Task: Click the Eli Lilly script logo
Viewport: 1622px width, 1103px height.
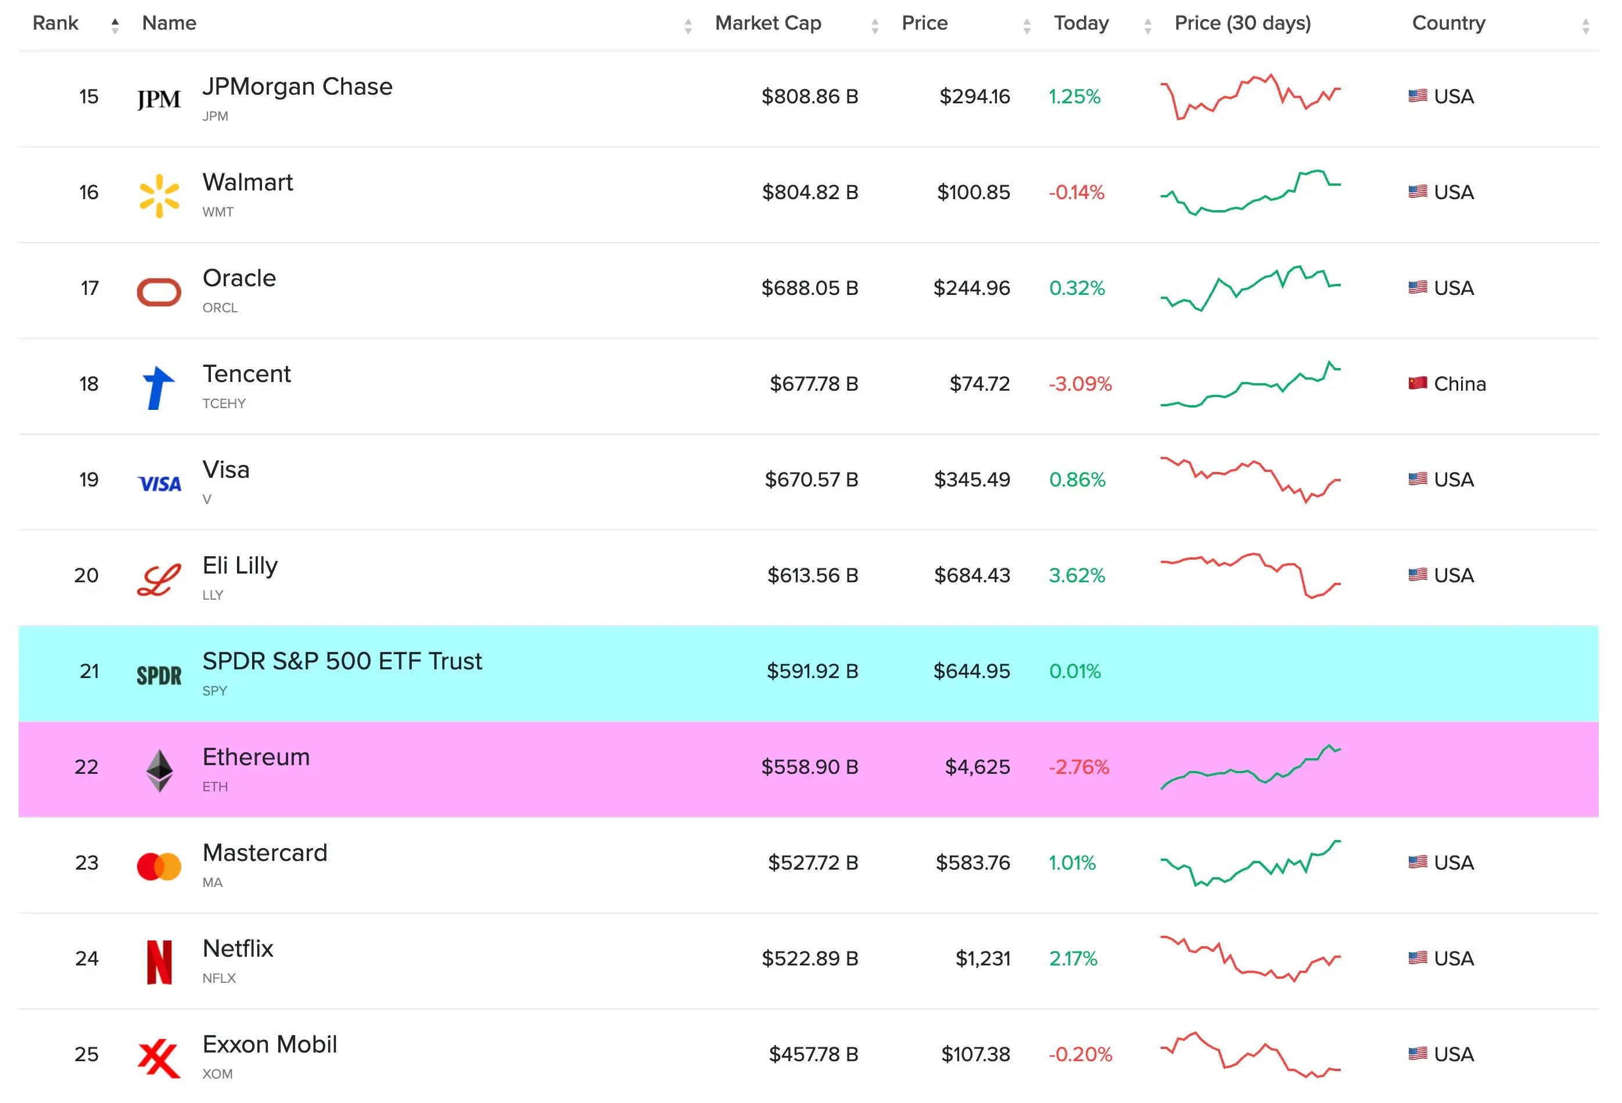Action: click(159, 579)
